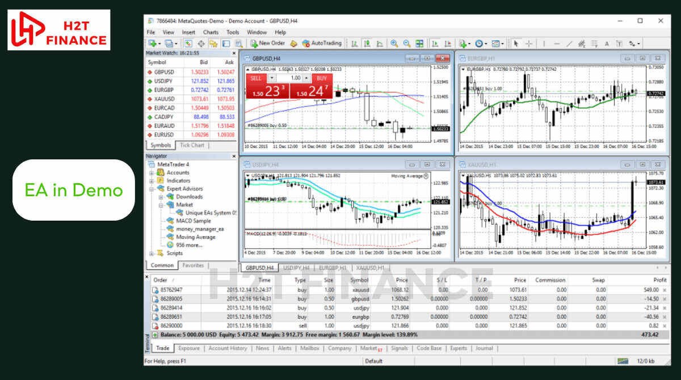The image size is (681, 380).
Task: Switch to the USDJPY,H4 chart tab
Action: 296,267
